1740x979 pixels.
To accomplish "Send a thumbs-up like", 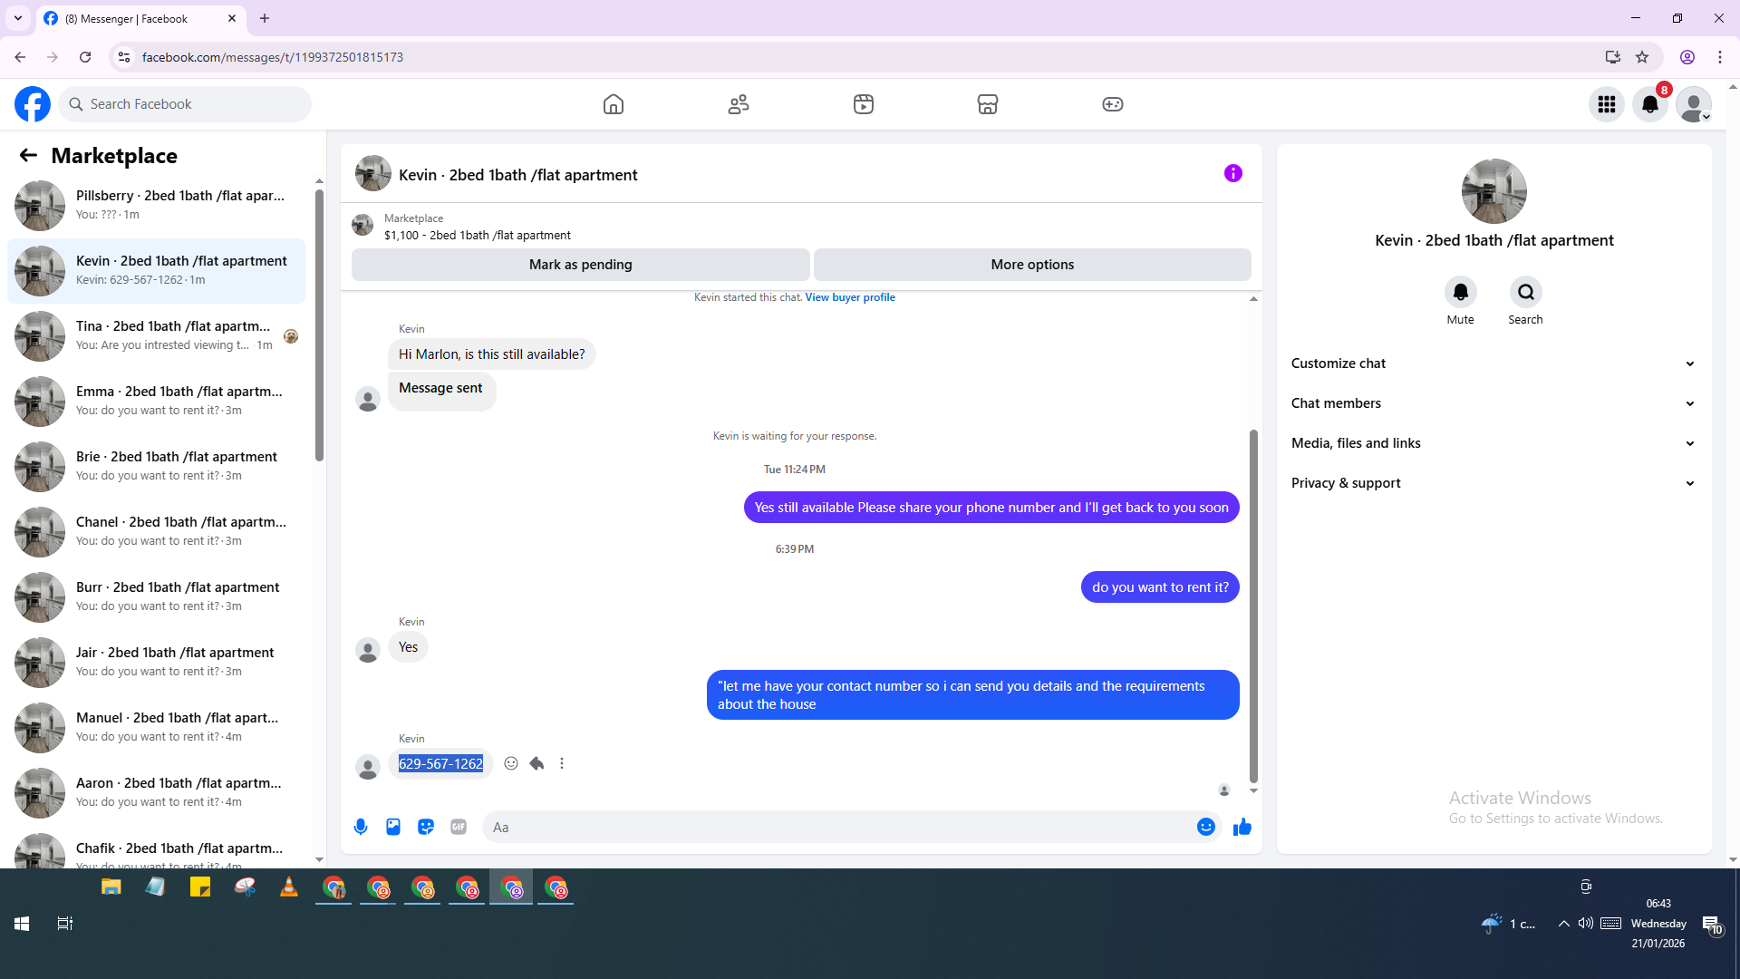I will click(x=1242, y=827).
